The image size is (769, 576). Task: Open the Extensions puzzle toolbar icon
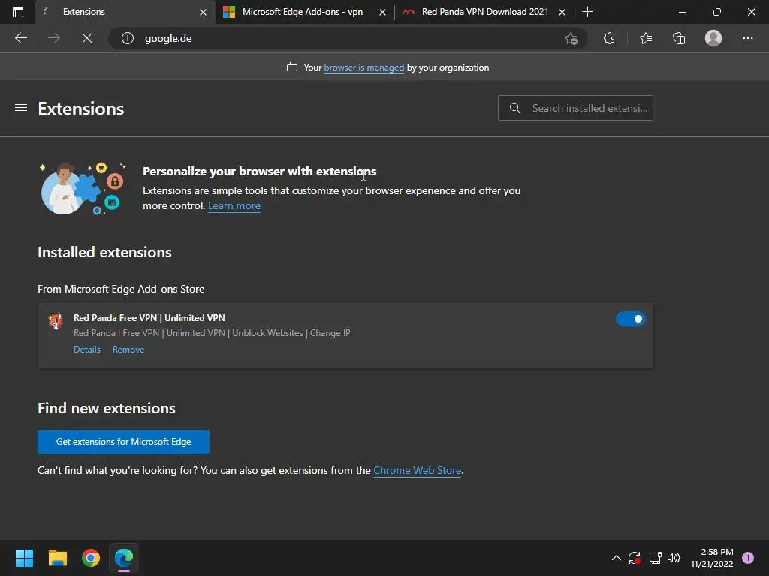click(609, 38)
